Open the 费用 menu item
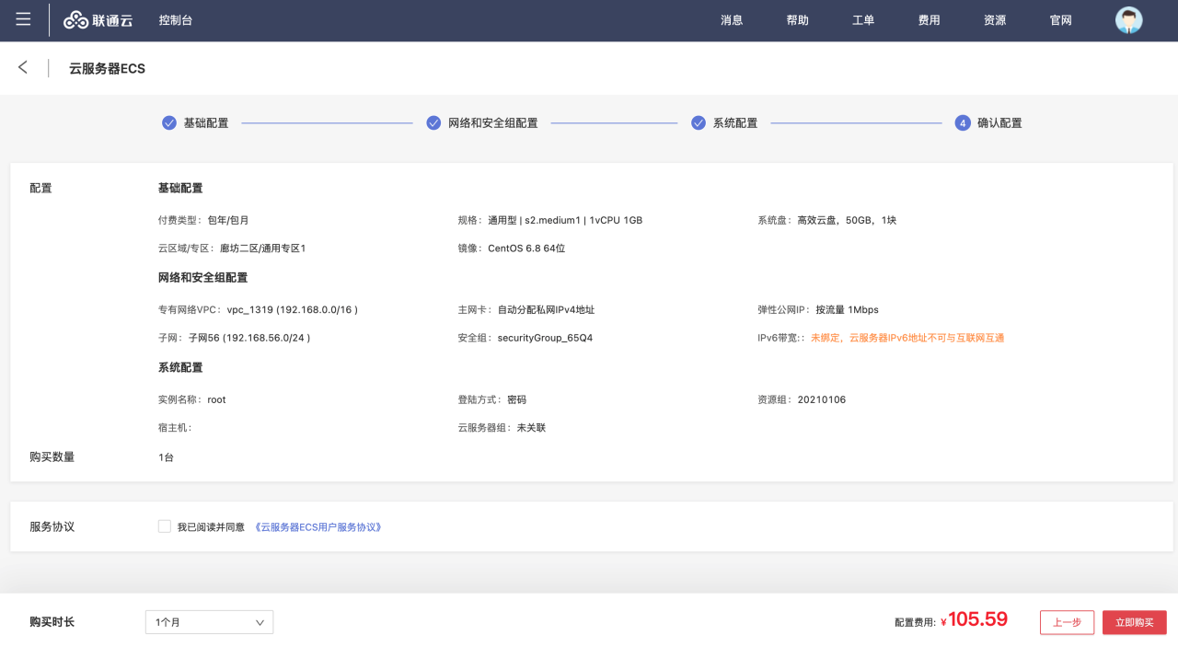The width and height of the screenshot is (1178, 647). (x=929, y=20)
